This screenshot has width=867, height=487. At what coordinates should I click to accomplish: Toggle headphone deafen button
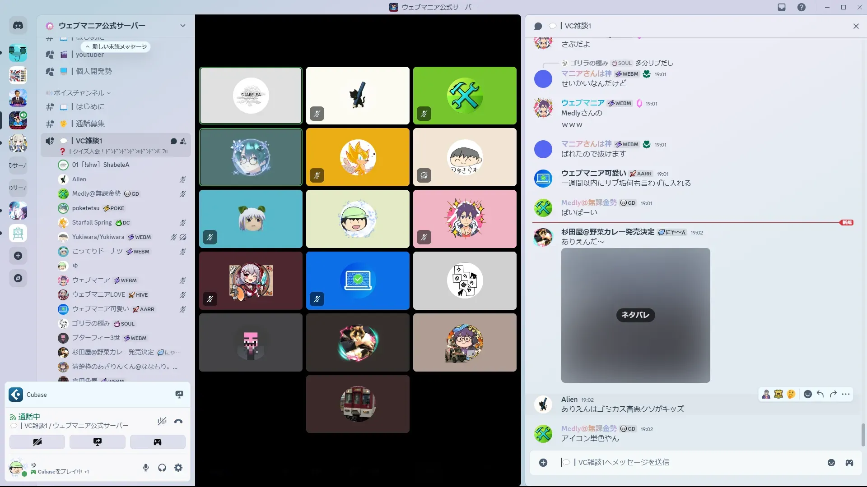pyautogui.click(x=162, y=468)
